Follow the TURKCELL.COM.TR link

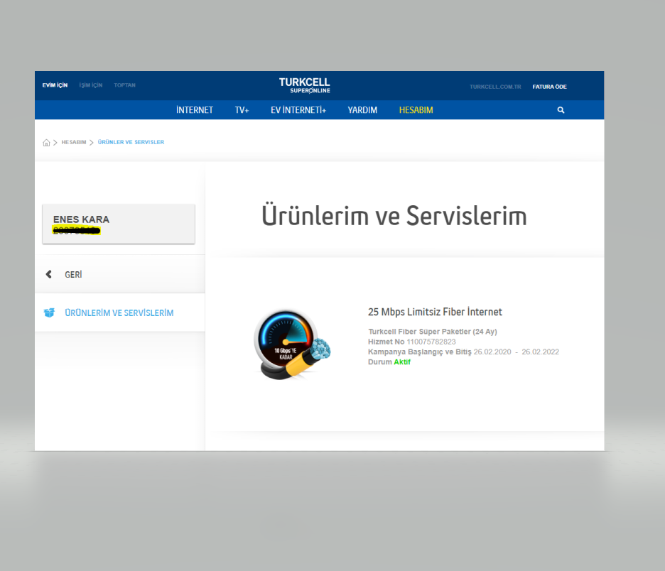(x=495, y=87)
